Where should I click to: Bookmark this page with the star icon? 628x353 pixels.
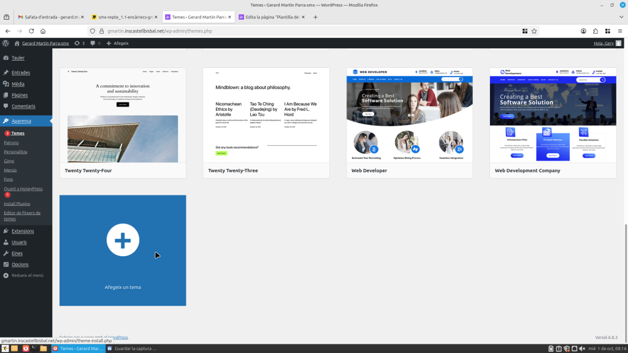coord(534,31)
